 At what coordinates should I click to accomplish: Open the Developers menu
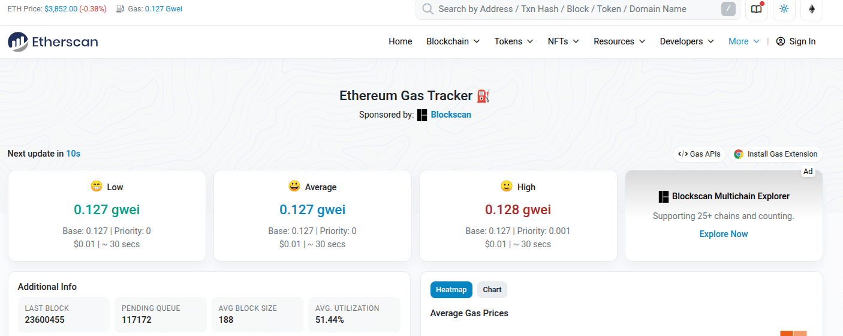click(x=687, y=41)
